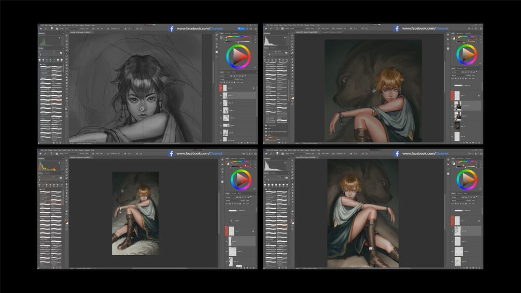Open the File menu in top-left window

pyautogui.click(x=43, y=25)
